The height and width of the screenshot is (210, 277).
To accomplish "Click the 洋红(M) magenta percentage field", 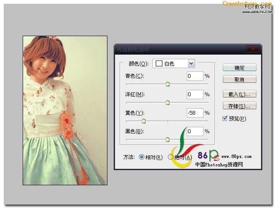I will [x=195, y=94].
